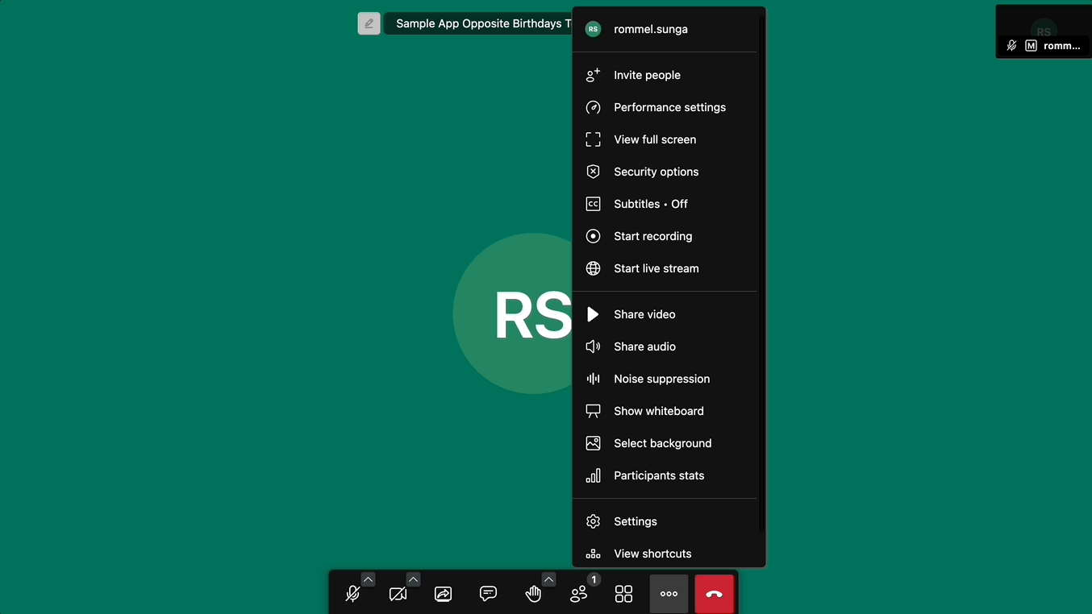This screenshot has height=614, width=1092.
Task: Close the more actions three-dots button
Action: click(x=669, y=594)
